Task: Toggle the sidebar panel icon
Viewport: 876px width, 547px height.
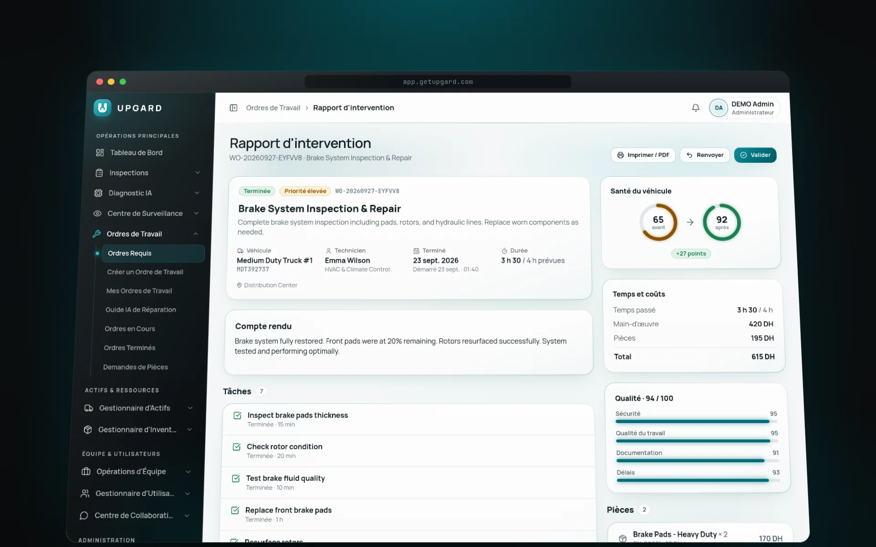Action: coord(234,108)
